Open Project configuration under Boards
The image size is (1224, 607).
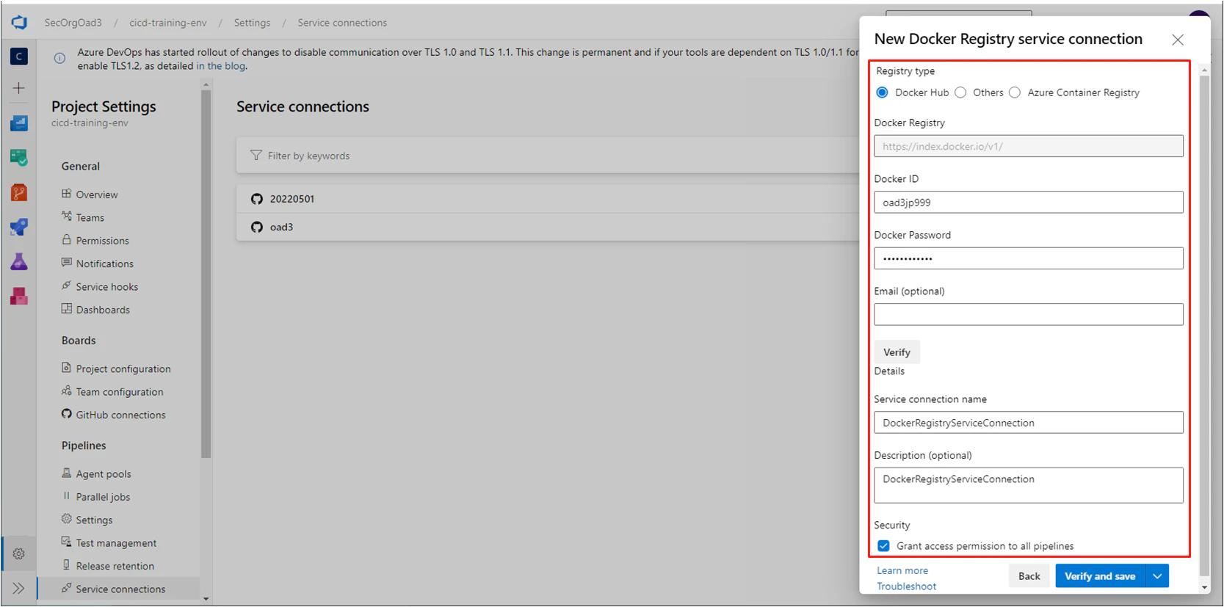[123, 369]
